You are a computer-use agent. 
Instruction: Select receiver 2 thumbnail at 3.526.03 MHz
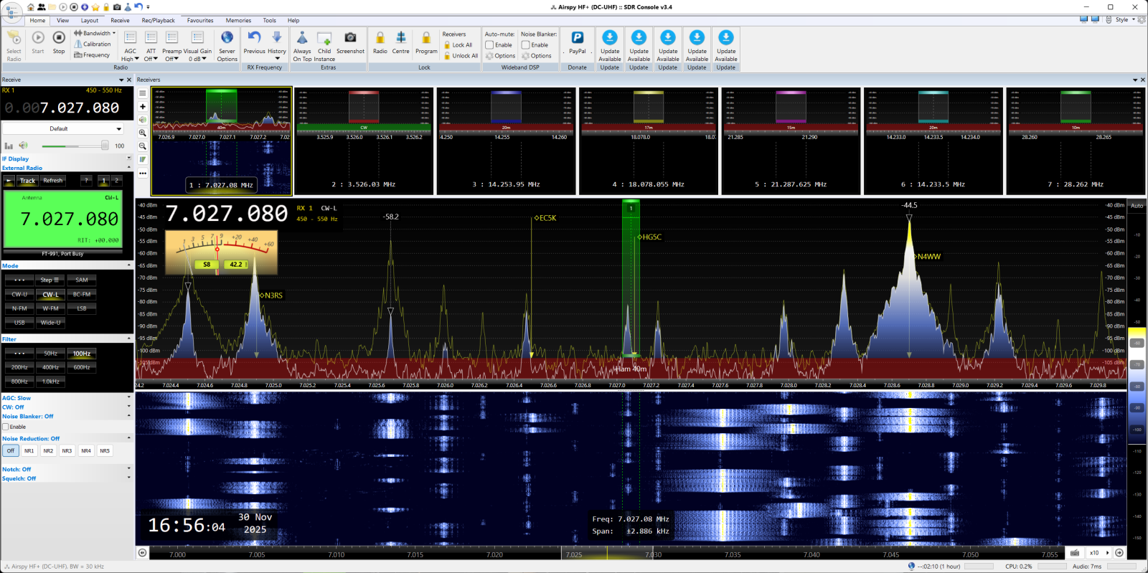click(x=364, y=141)
